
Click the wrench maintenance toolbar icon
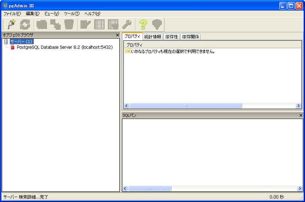click(127, 24)
